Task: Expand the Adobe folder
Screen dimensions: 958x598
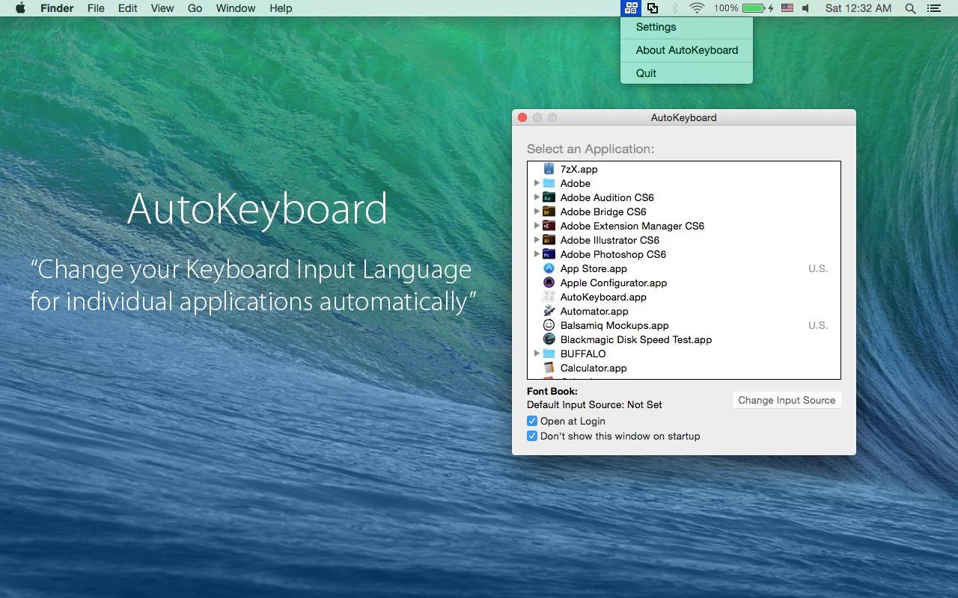Action: (x=537, y=183)
